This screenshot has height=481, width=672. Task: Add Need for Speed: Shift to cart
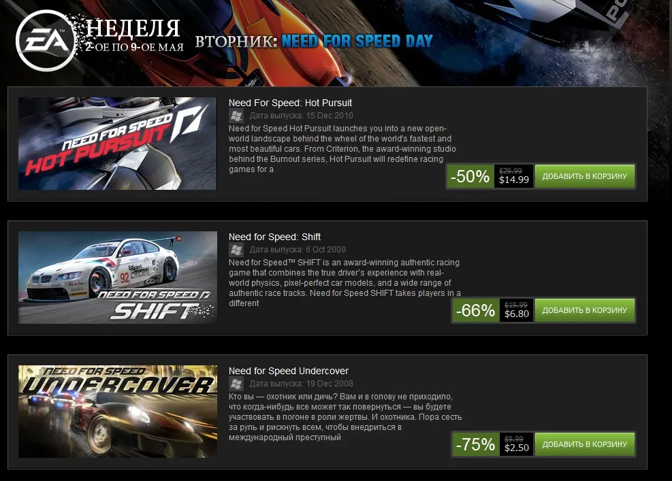coord(585,310)
